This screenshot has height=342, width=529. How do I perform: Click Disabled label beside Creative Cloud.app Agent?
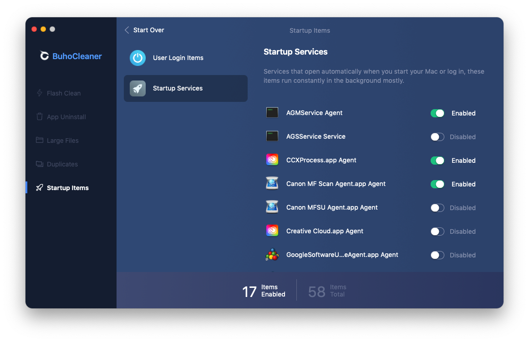pyautogui.click(x=463, y=231)
